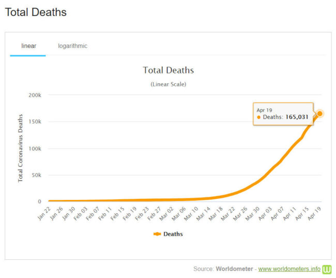The width and height of the screenshot is (336, 278).
Task: Open the www.worldometers.info link
Action: (288, 269)
